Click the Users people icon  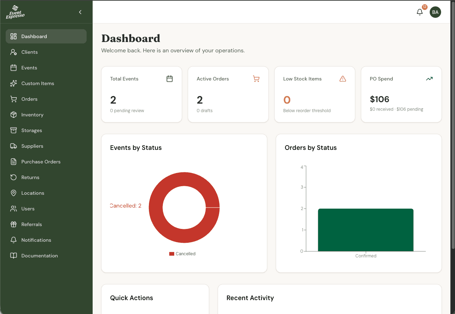pyautogui.click(x=14, y=209)
